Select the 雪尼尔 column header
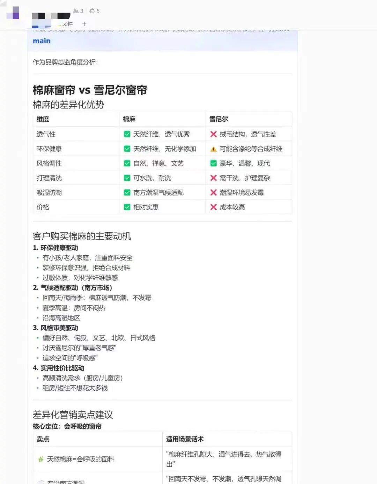This screenshot has height=484, width=377. pos(219,119)
